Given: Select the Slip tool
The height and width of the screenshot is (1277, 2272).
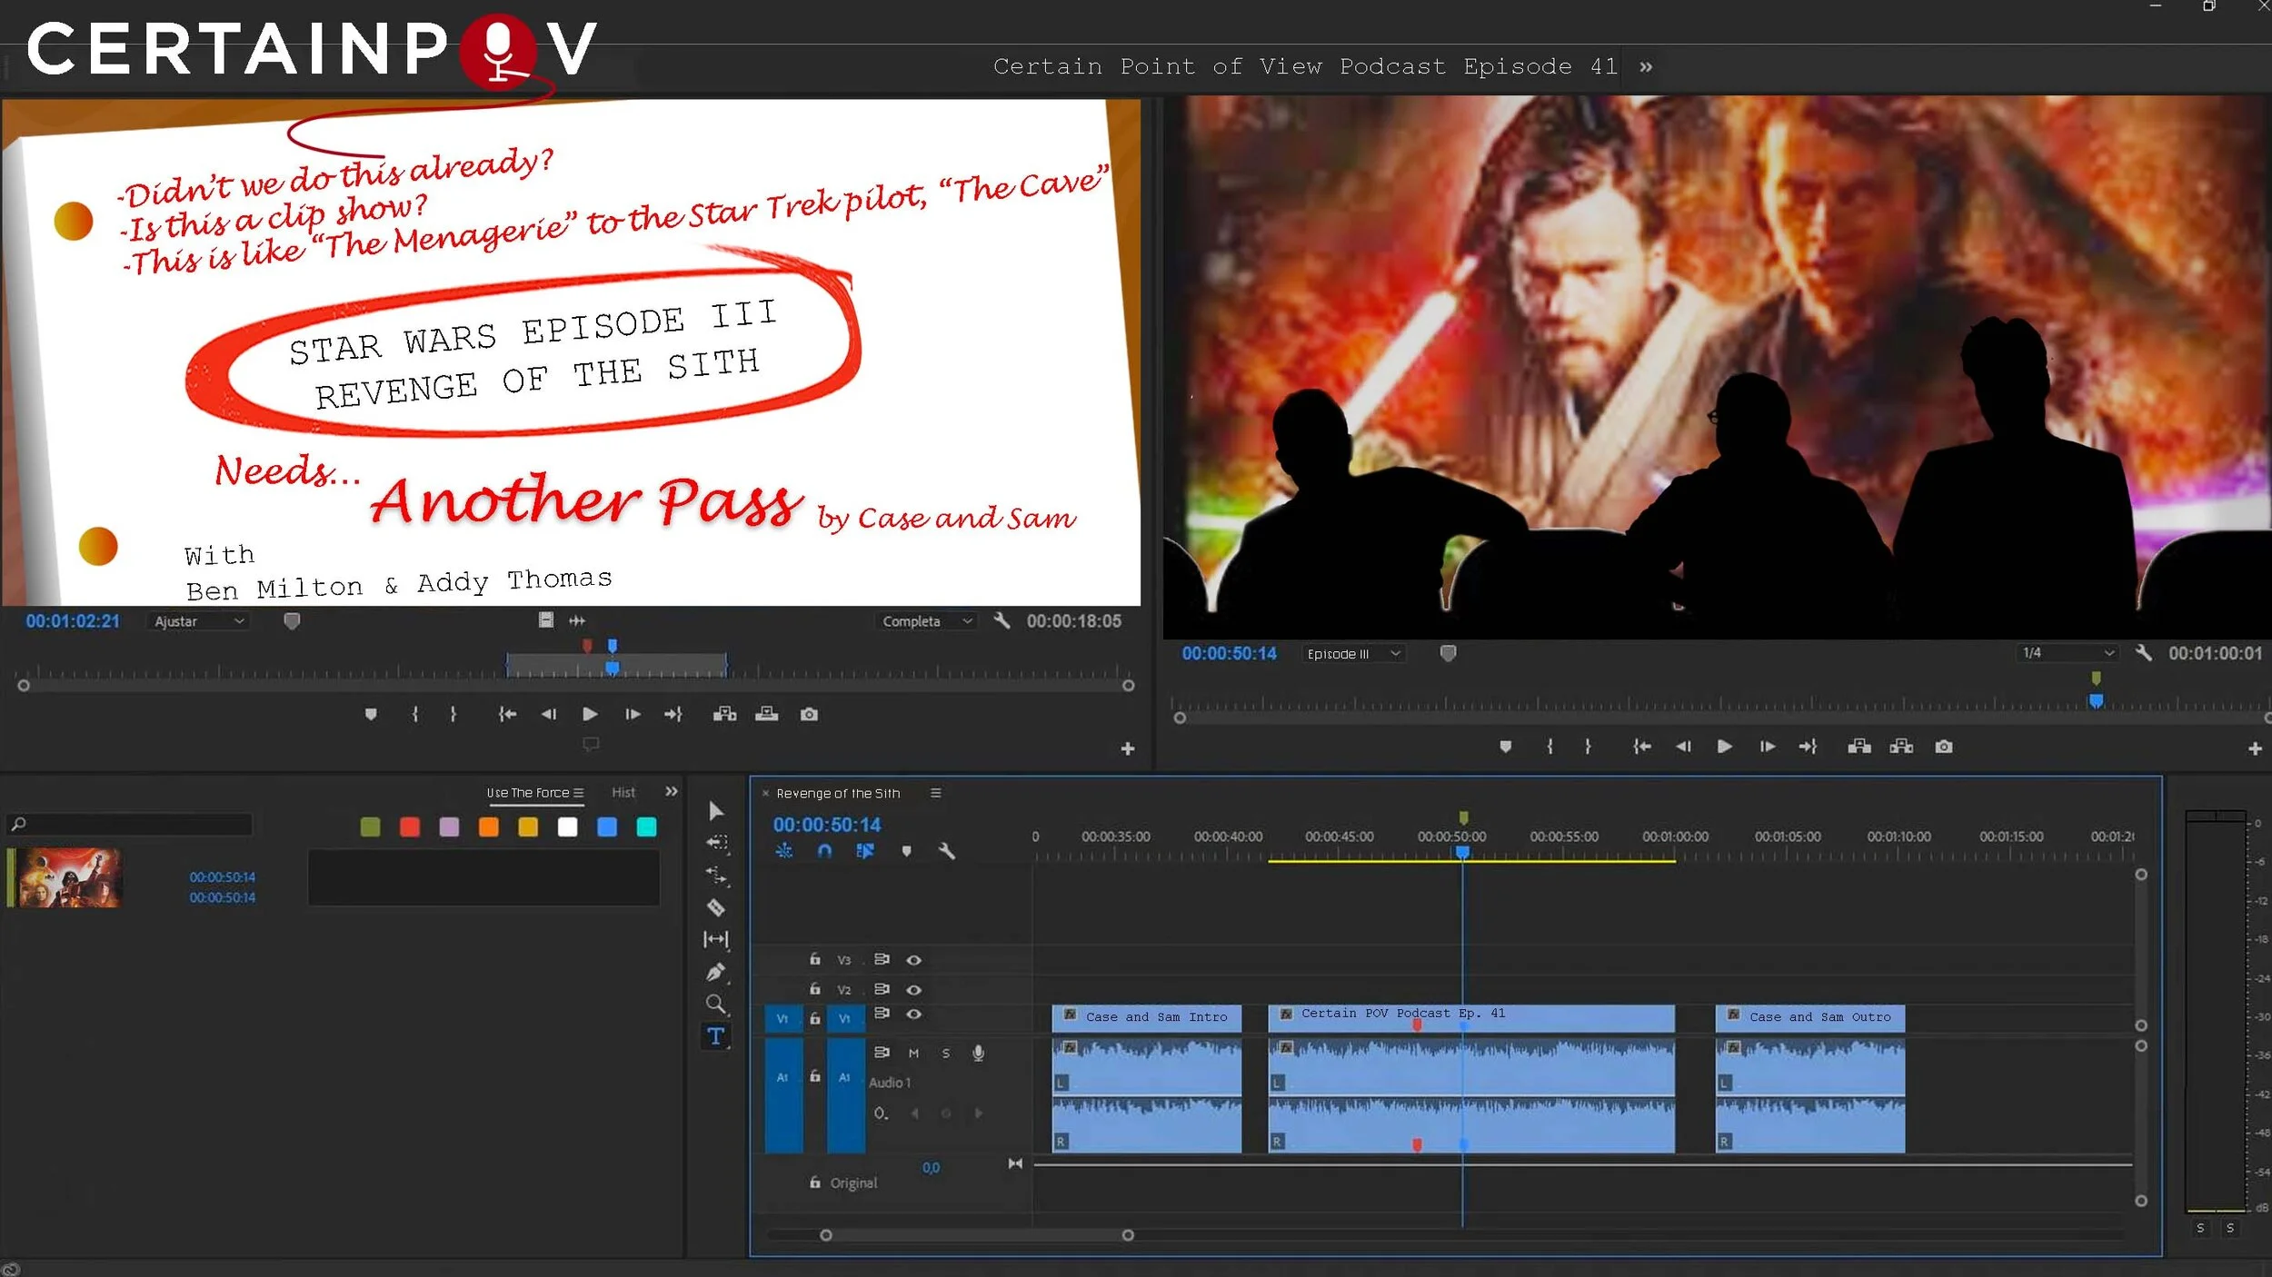Looking at the screenshot, I should tap(716, 939).
